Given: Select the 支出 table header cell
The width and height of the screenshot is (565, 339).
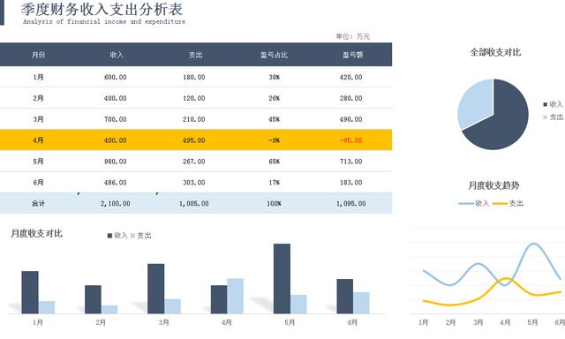Looking at the screenshot, I should (195, 55).
